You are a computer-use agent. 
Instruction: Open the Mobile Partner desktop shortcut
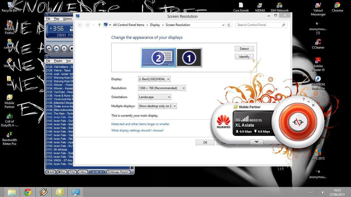coord(9,101)
